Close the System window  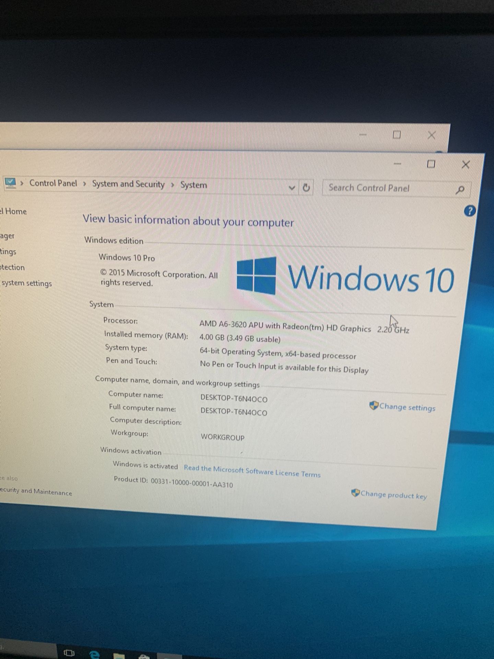[466, 165]
